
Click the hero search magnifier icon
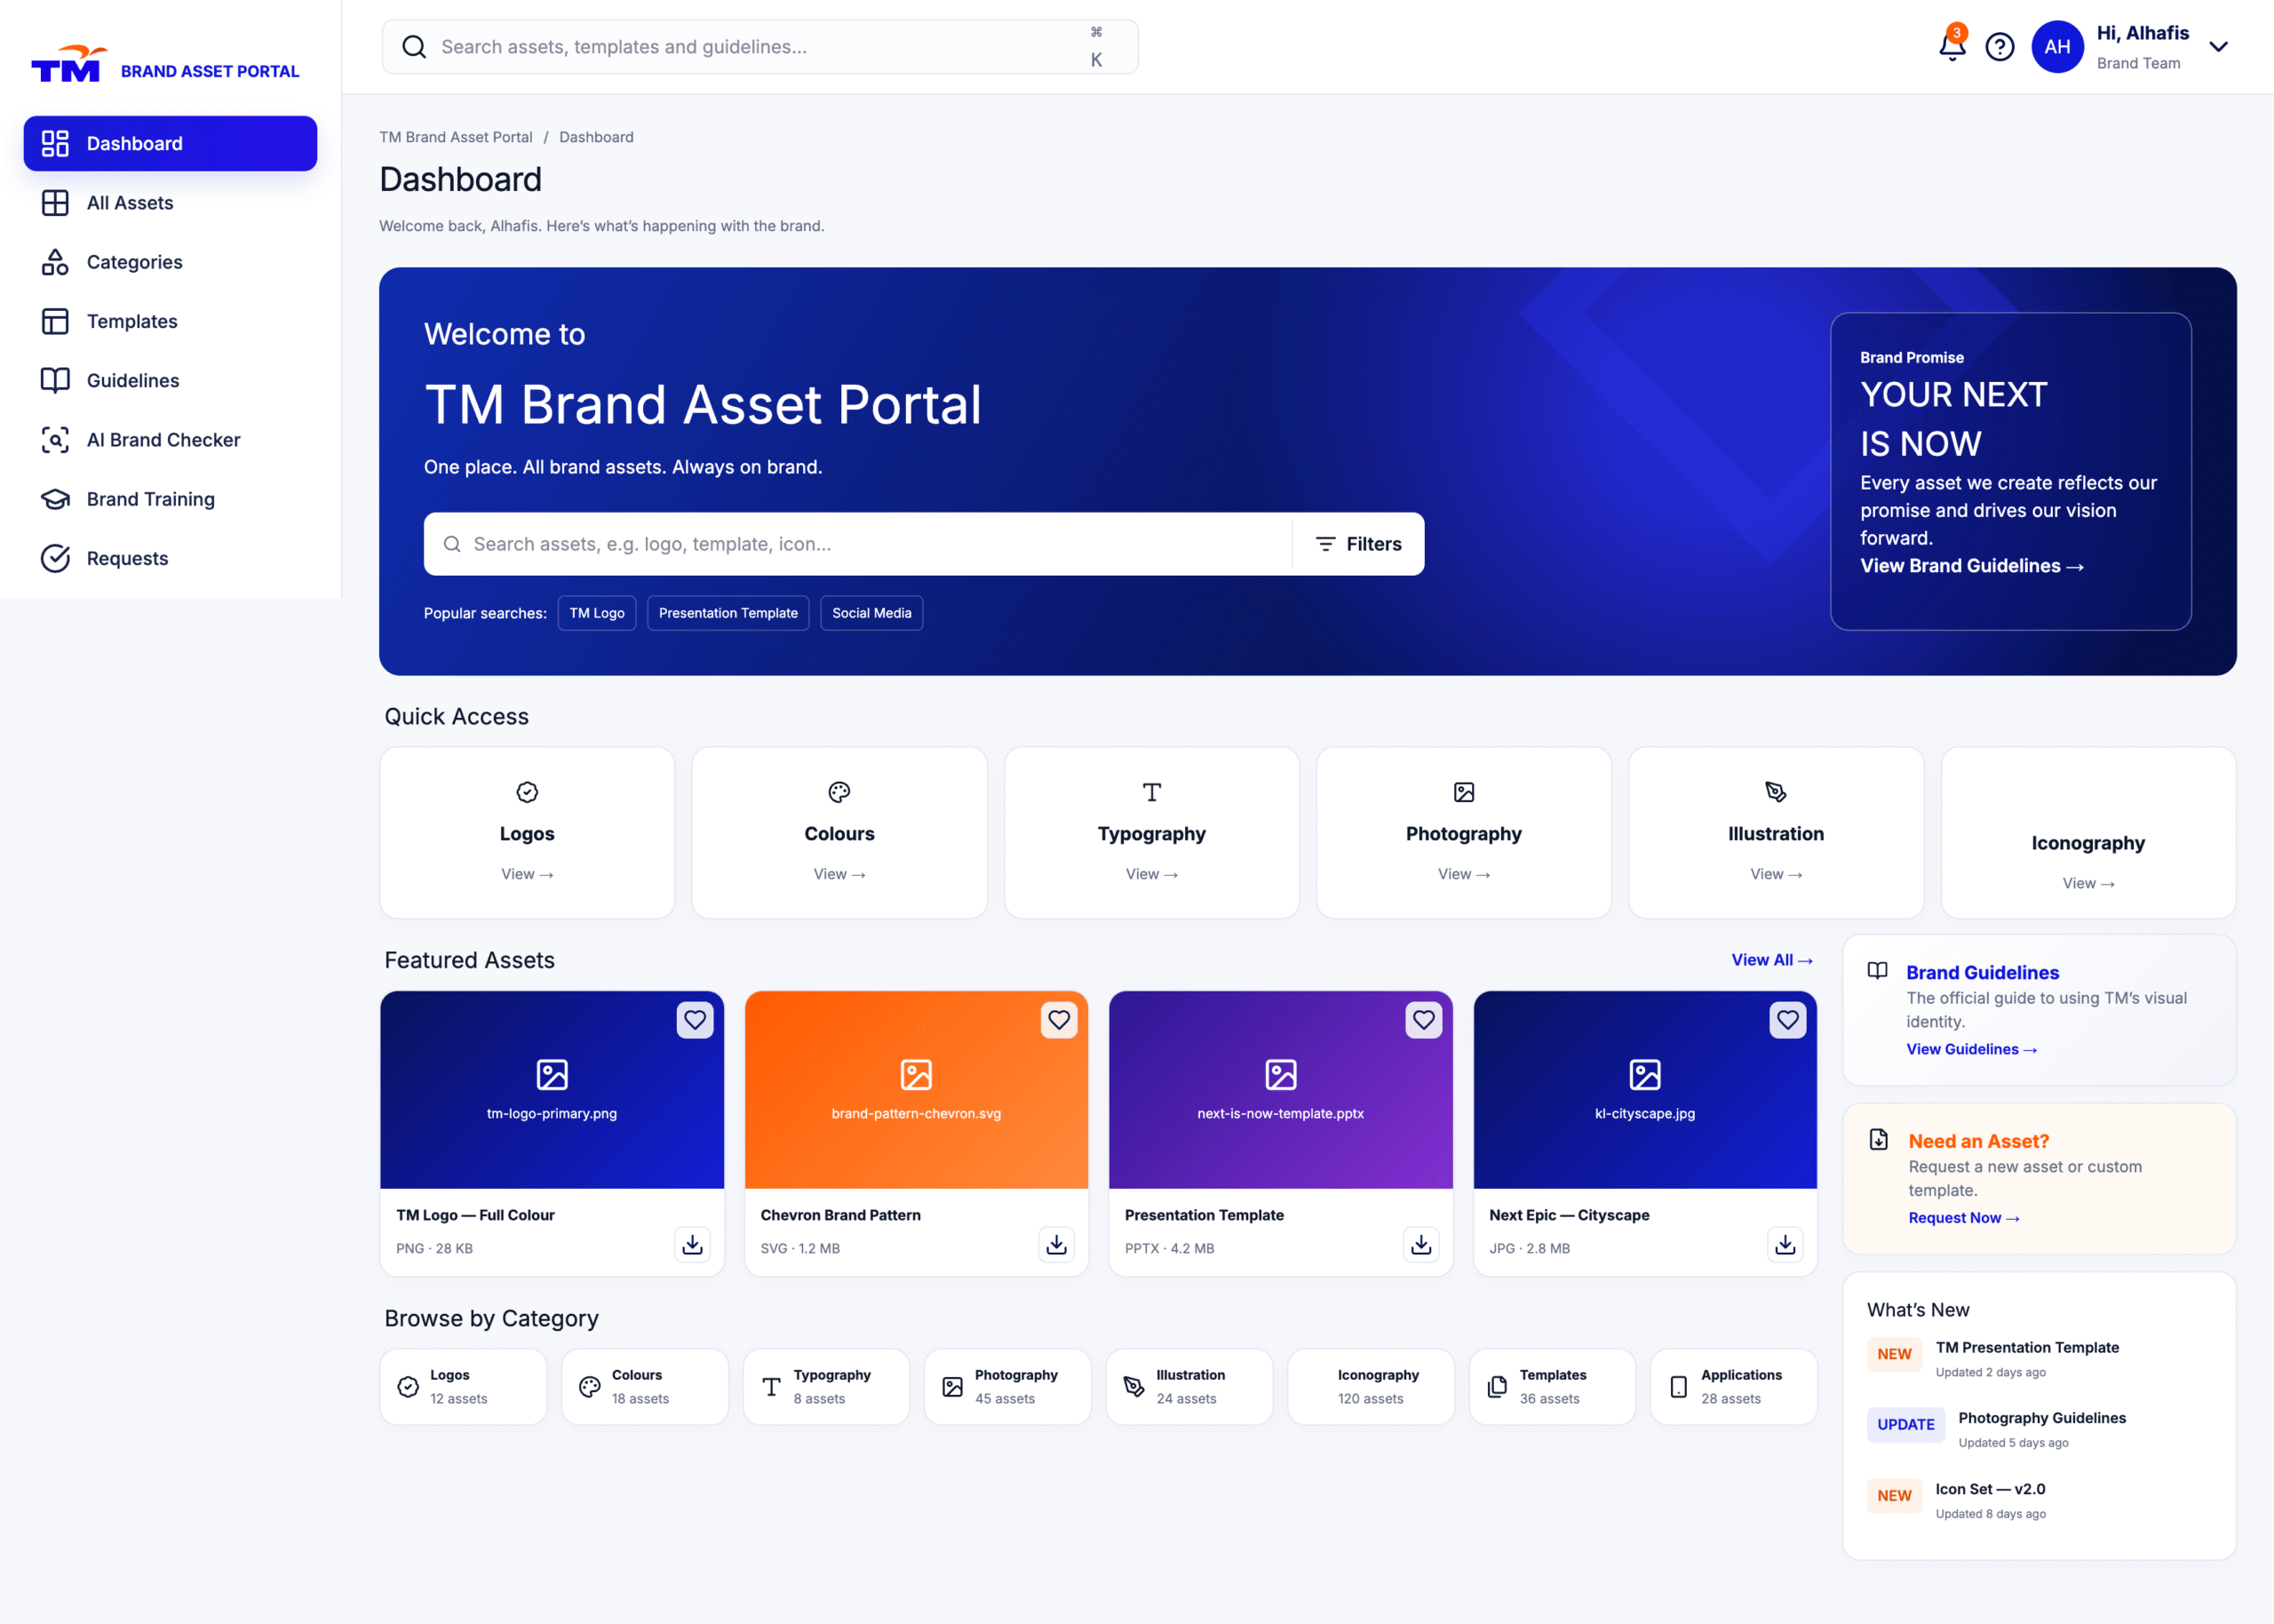452,544
